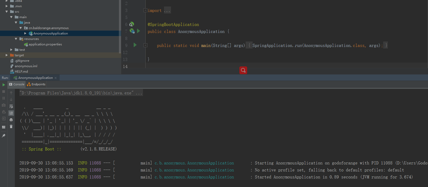Pause the console output

[4, 98]
